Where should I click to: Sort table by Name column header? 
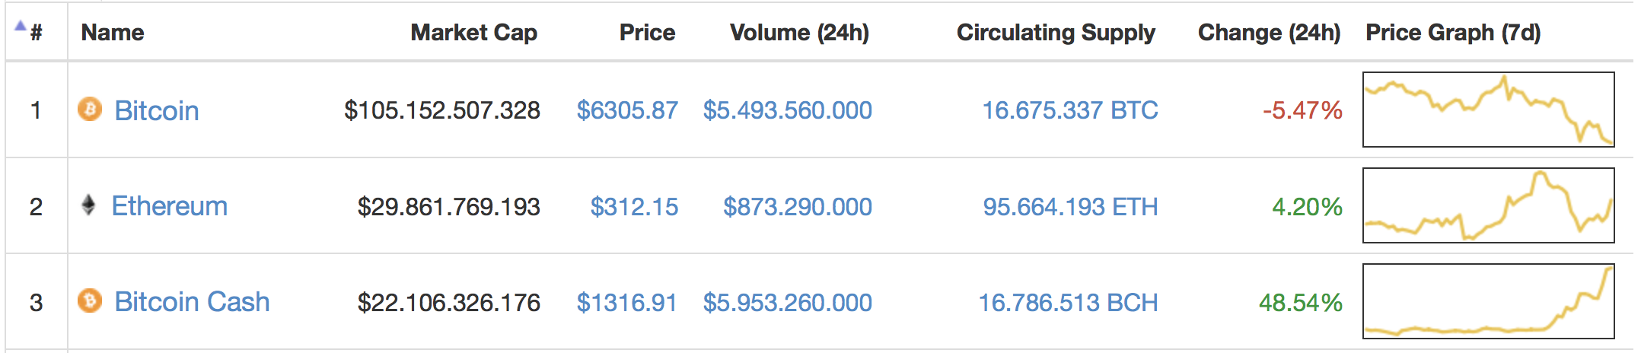point(113,33)
